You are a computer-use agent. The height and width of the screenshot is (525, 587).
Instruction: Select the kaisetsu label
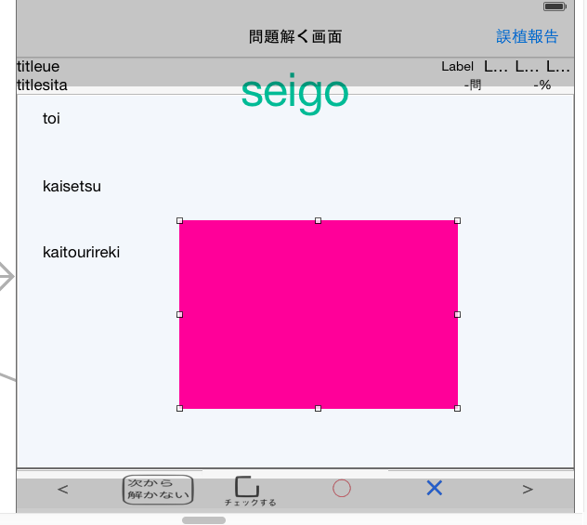point(72,186)
